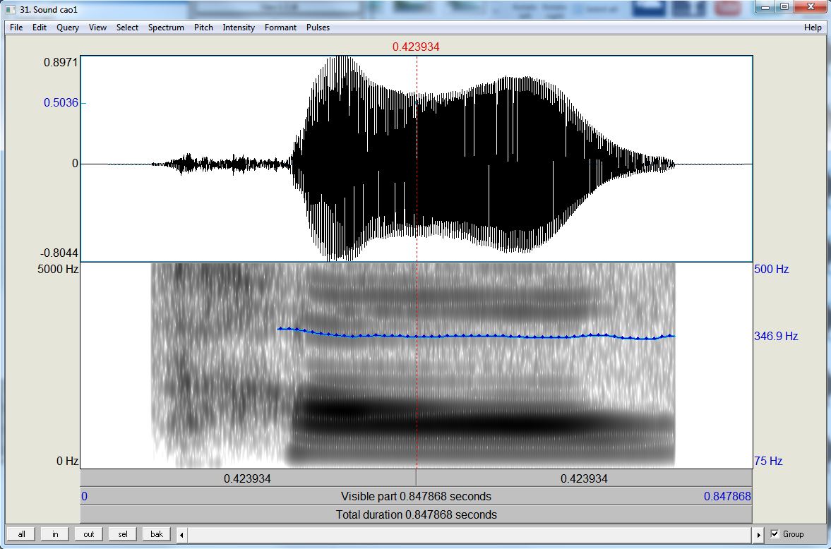Click the Praat window icon in title bar
The width and height of the screenshot is (831, 549).
(11, 10)
